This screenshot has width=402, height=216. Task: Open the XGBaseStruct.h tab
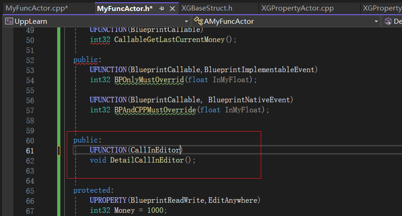click(x=207, y=8)
